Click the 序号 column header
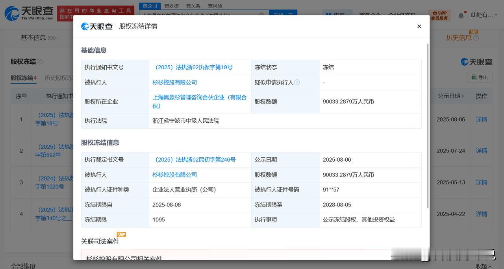This screenshot has height=269, width=504. point(21,96)
